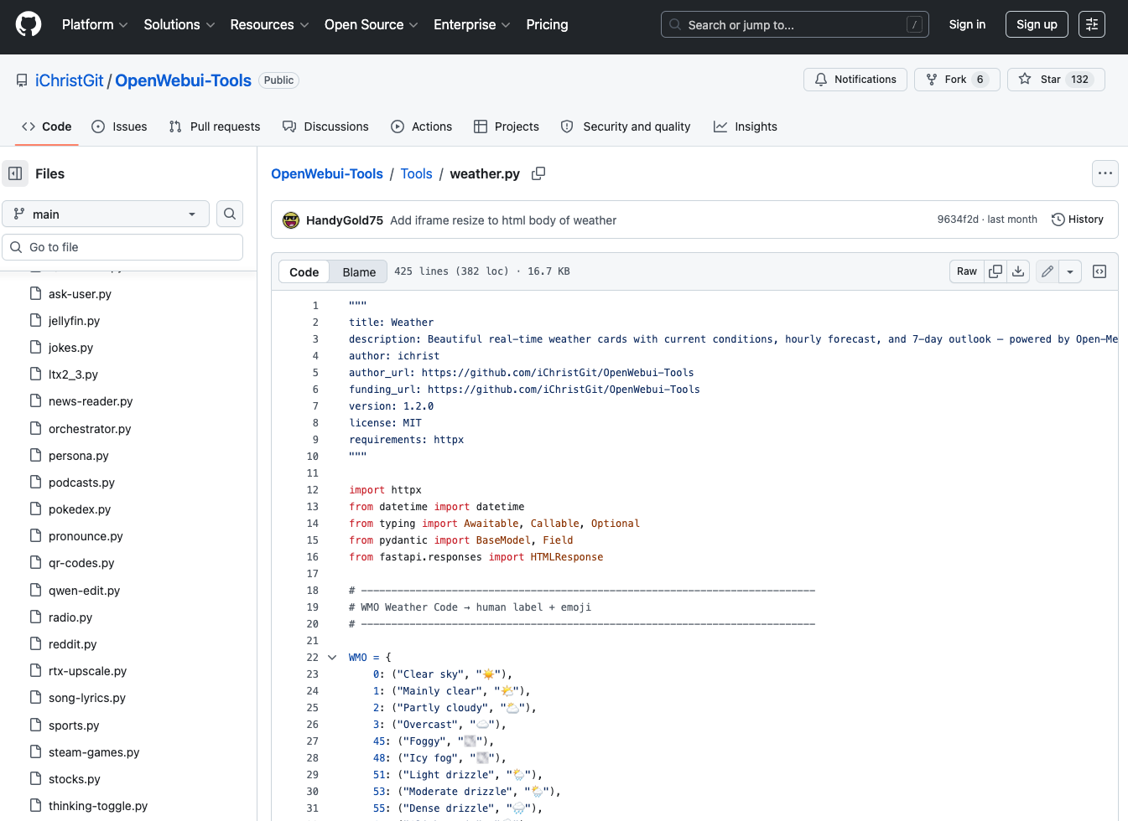Screen dimensions: 1128x821
Task: Click the notifications bell icon
Action: pyautogui.click(x=821, y=80)
